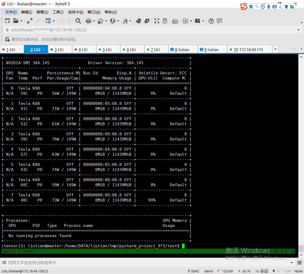Open Sogou skin shirt icon

click(286, 7)
